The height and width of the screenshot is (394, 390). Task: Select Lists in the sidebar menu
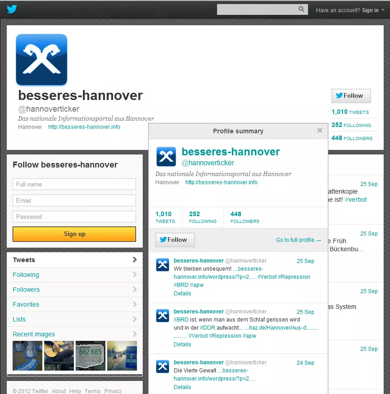75,319
